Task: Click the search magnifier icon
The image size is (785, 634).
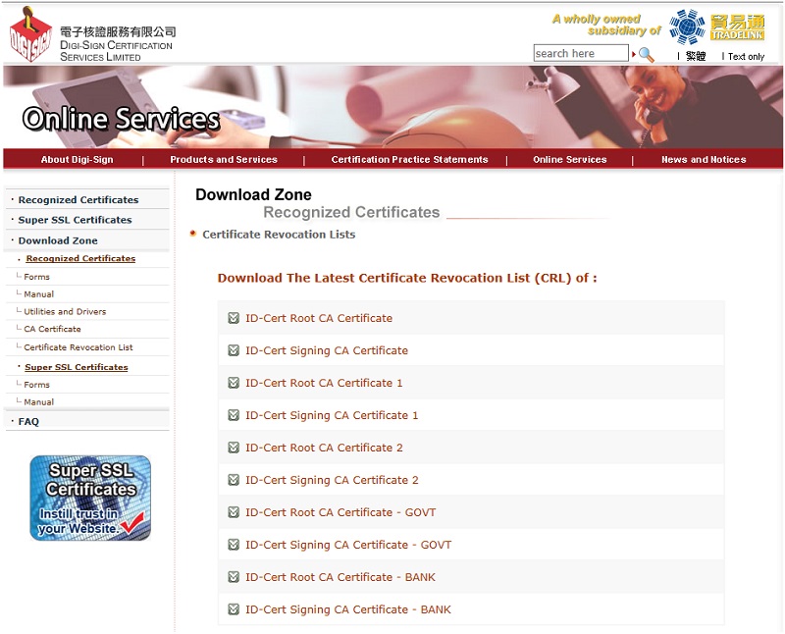Action: pos(645,54)
